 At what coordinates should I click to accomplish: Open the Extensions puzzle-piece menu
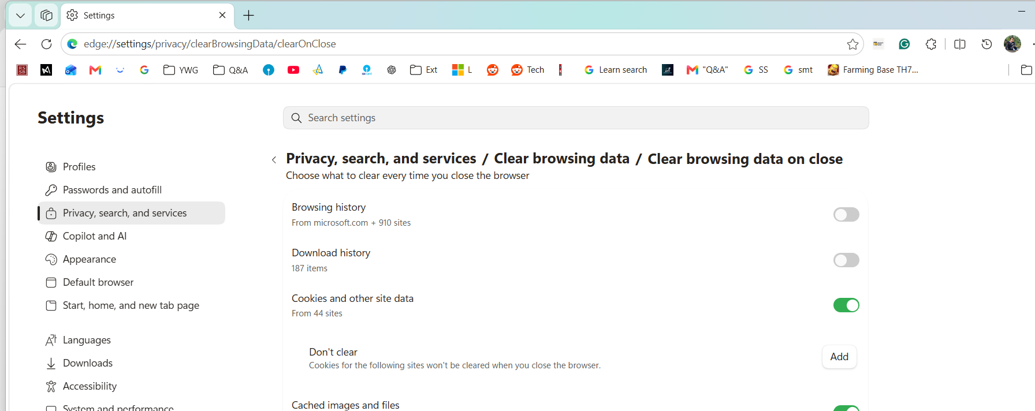[930, 44]
